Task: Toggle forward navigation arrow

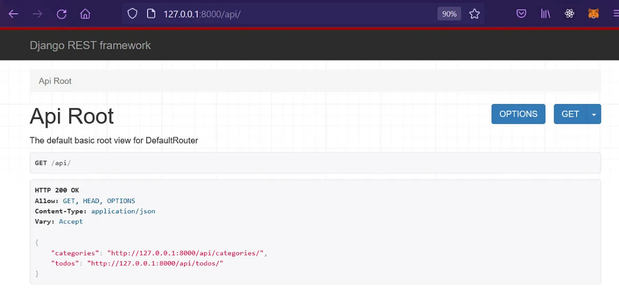Action: pos(37,13)
